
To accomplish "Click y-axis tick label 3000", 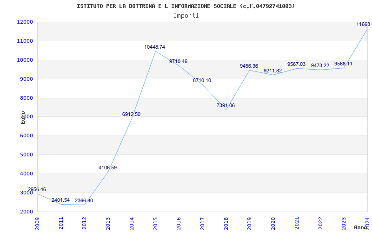I will coord(26,193).
